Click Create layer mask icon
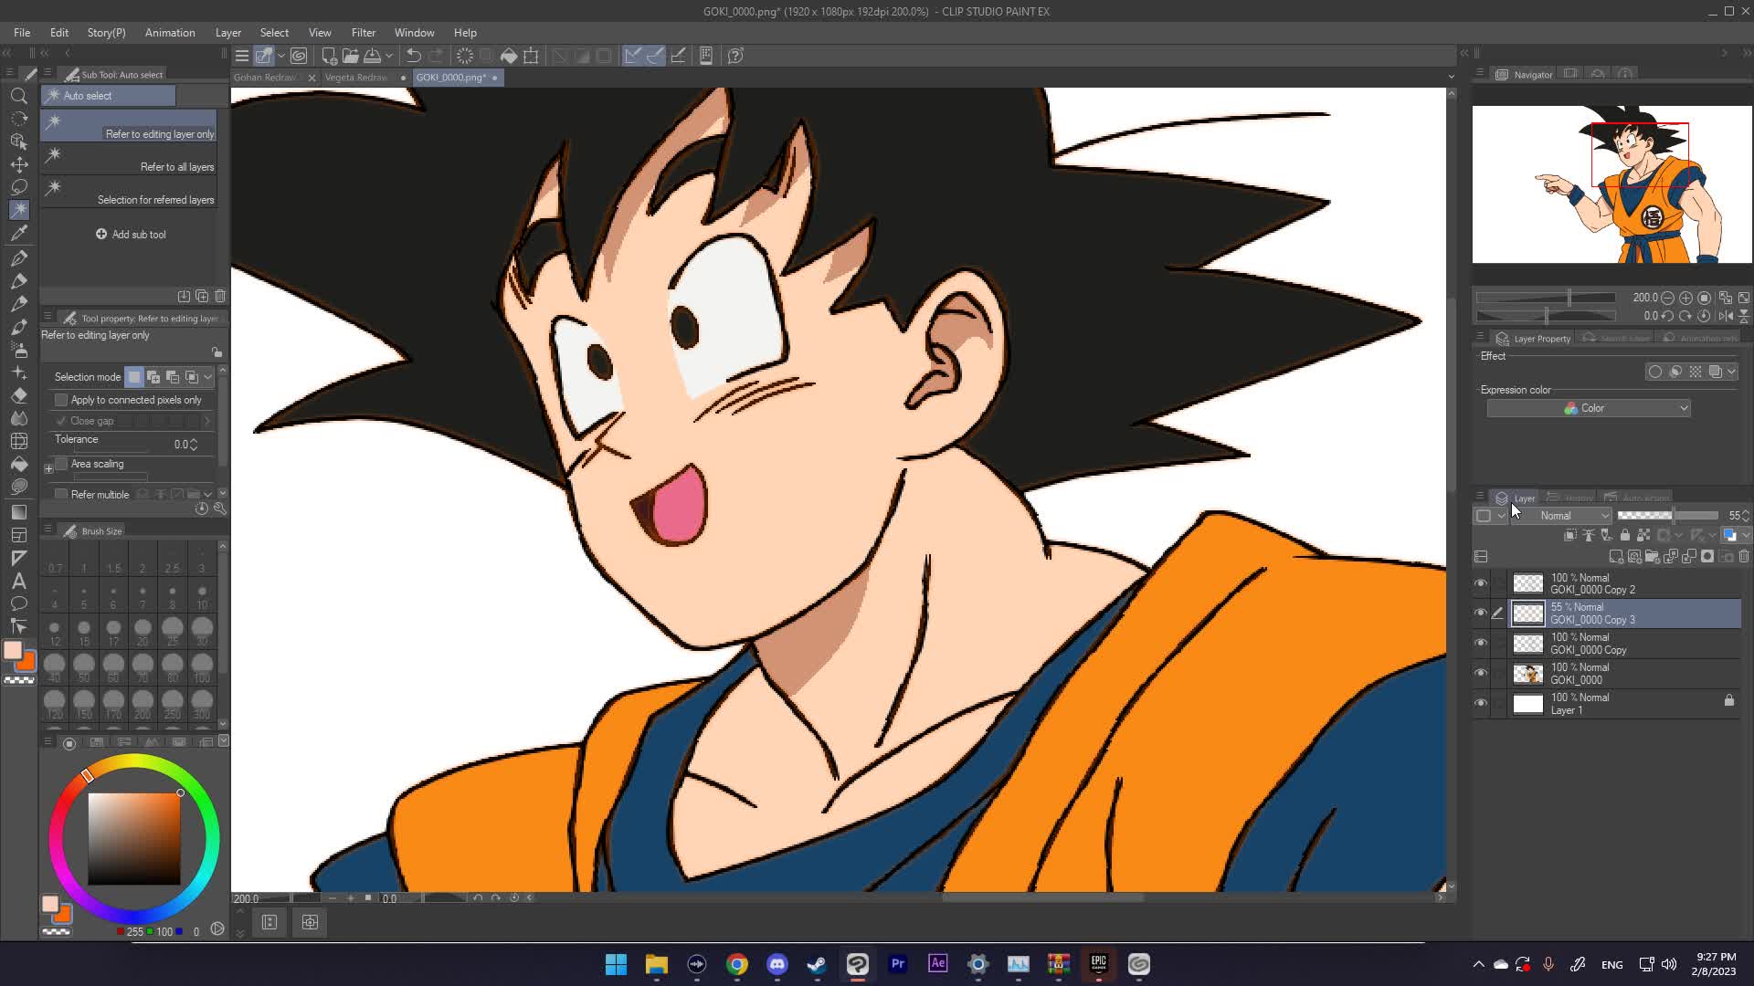1754x986 pixels. (1707, 556)
